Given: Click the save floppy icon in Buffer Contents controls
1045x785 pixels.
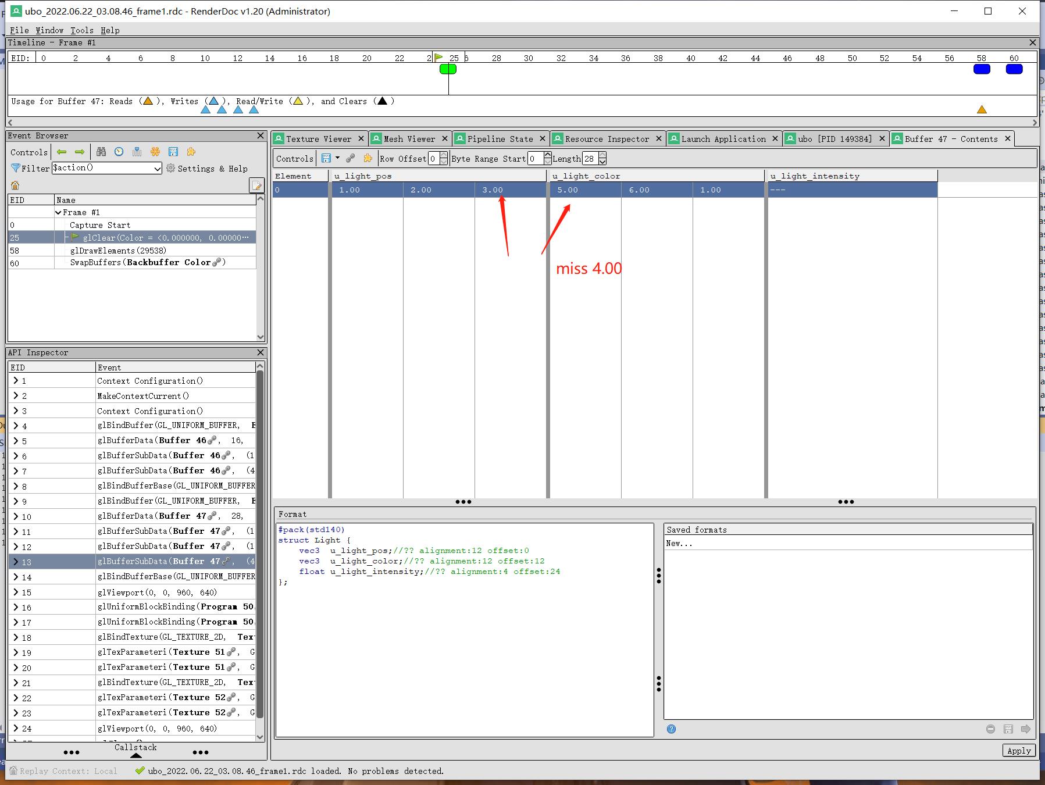Looking at the screenshot, I should click(326, 158).
